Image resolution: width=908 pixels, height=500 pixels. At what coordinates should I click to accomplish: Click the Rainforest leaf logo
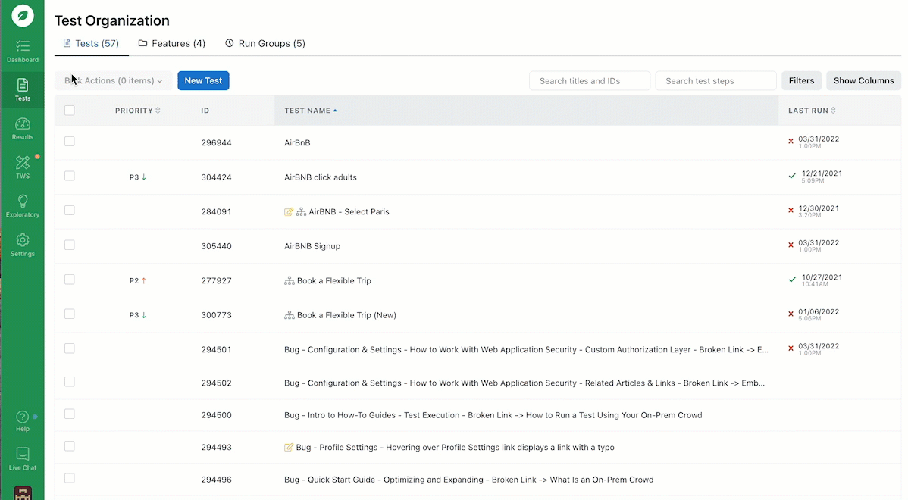coord(23,16)
